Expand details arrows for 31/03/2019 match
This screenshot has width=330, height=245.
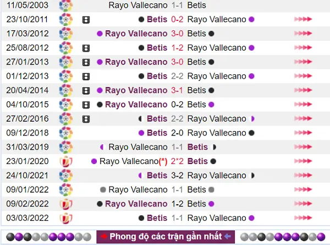click(303, 147)
